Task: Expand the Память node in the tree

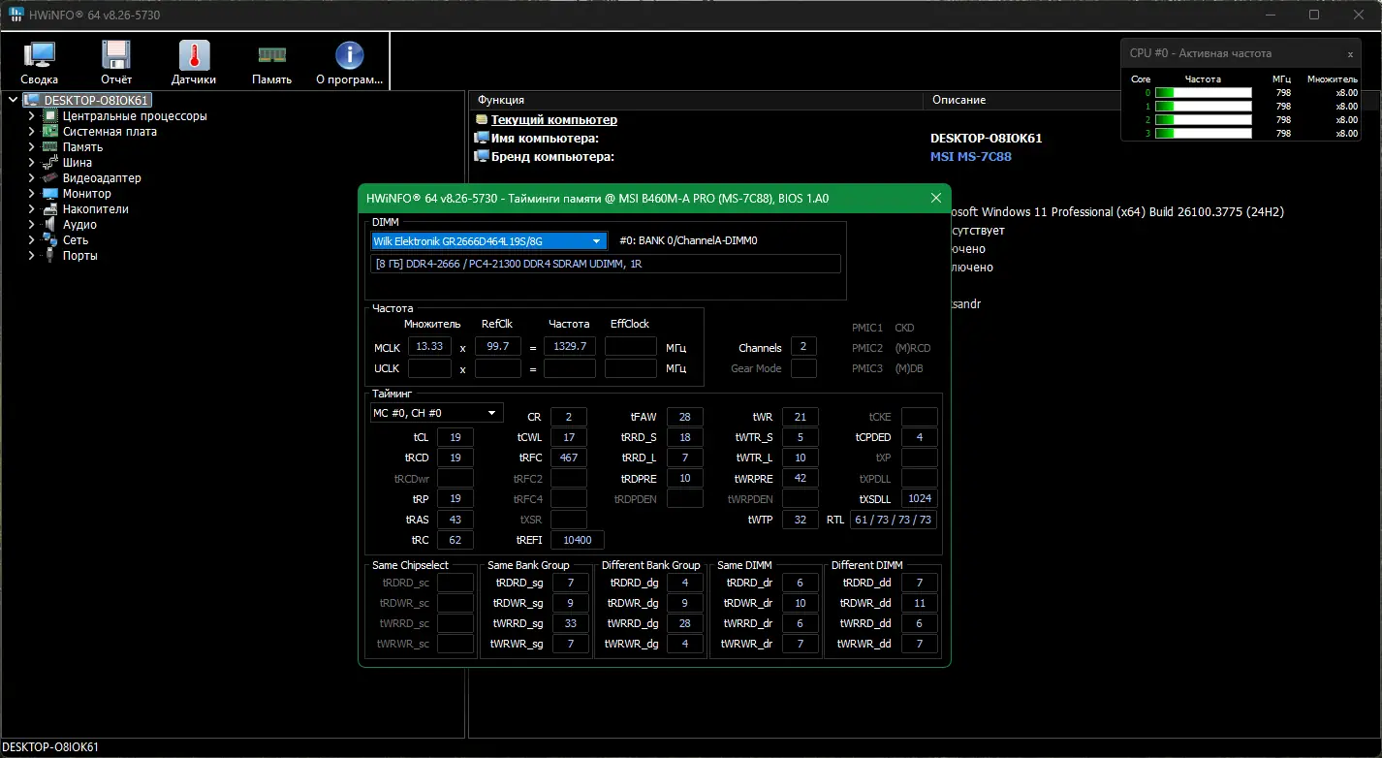Action: (31, 147)
